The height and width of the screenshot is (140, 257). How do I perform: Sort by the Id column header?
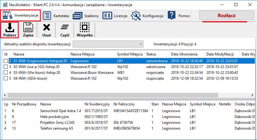pyautogui.click(x=6, y=54)
